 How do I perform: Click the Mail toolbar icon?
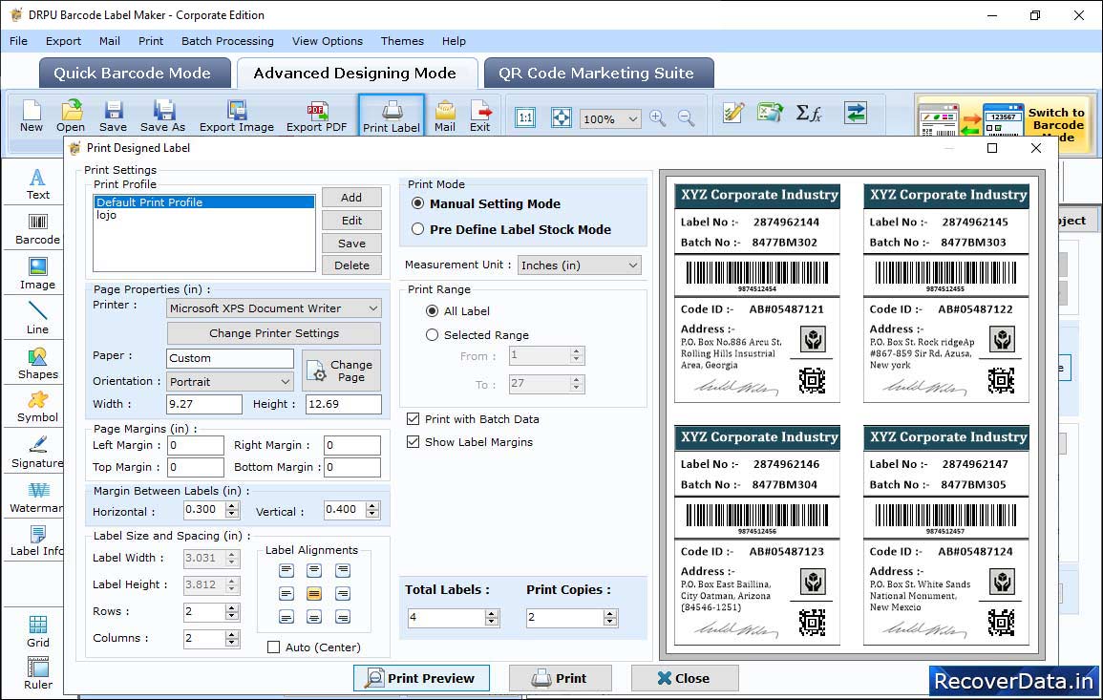(445, 117)
